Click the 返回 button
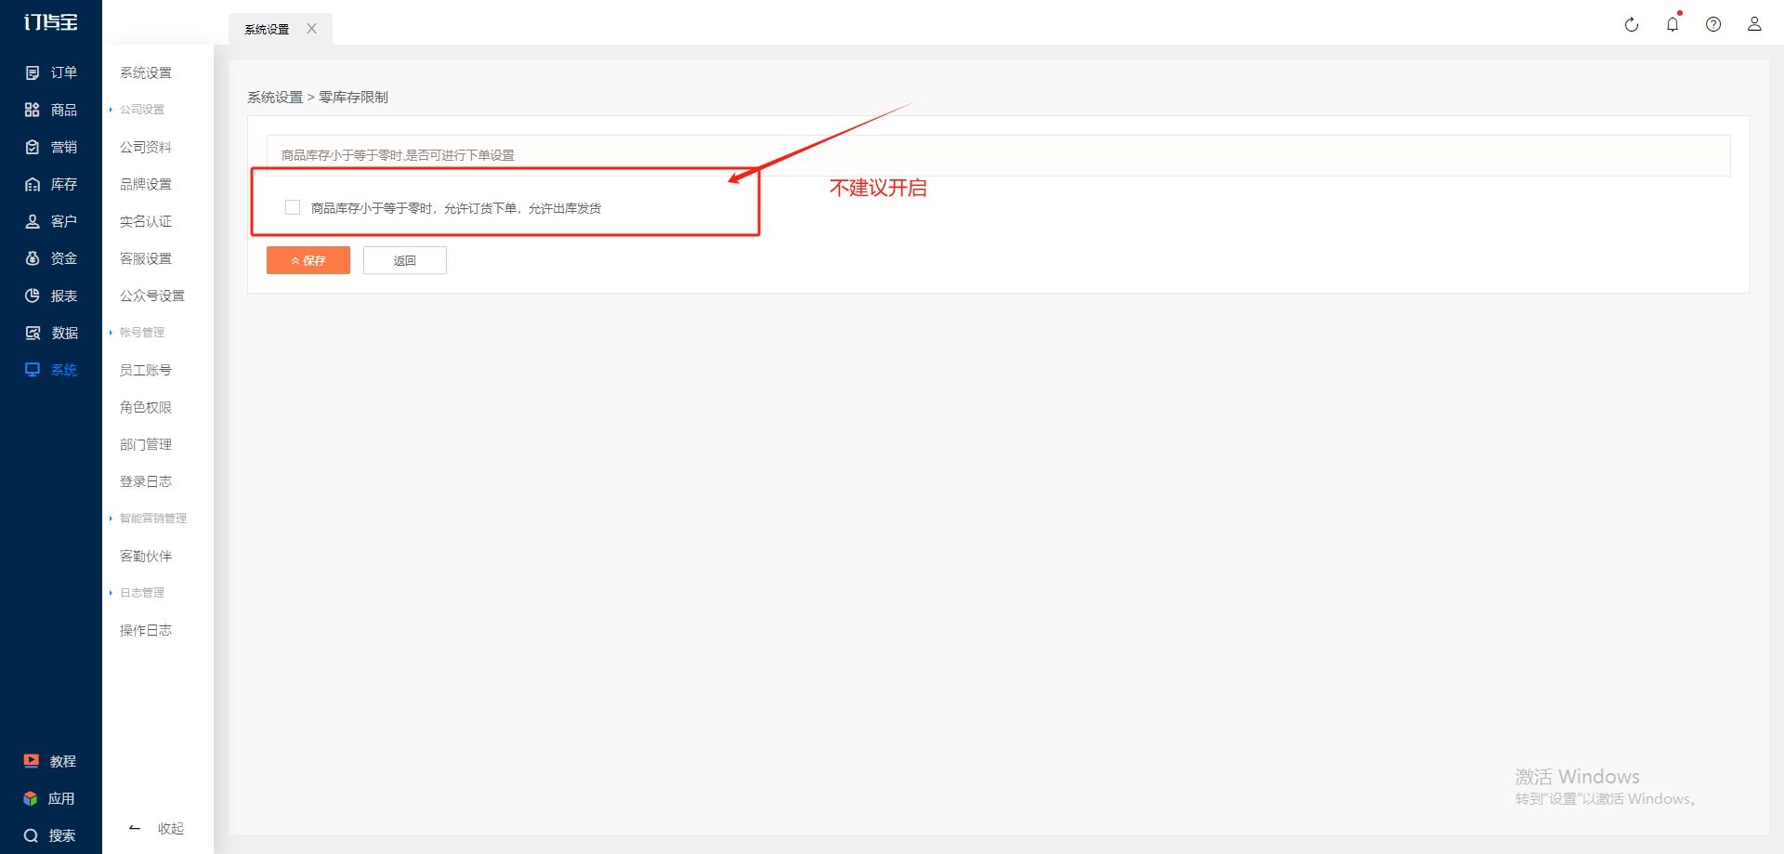 pyautogui.click(x=405, y=260)
